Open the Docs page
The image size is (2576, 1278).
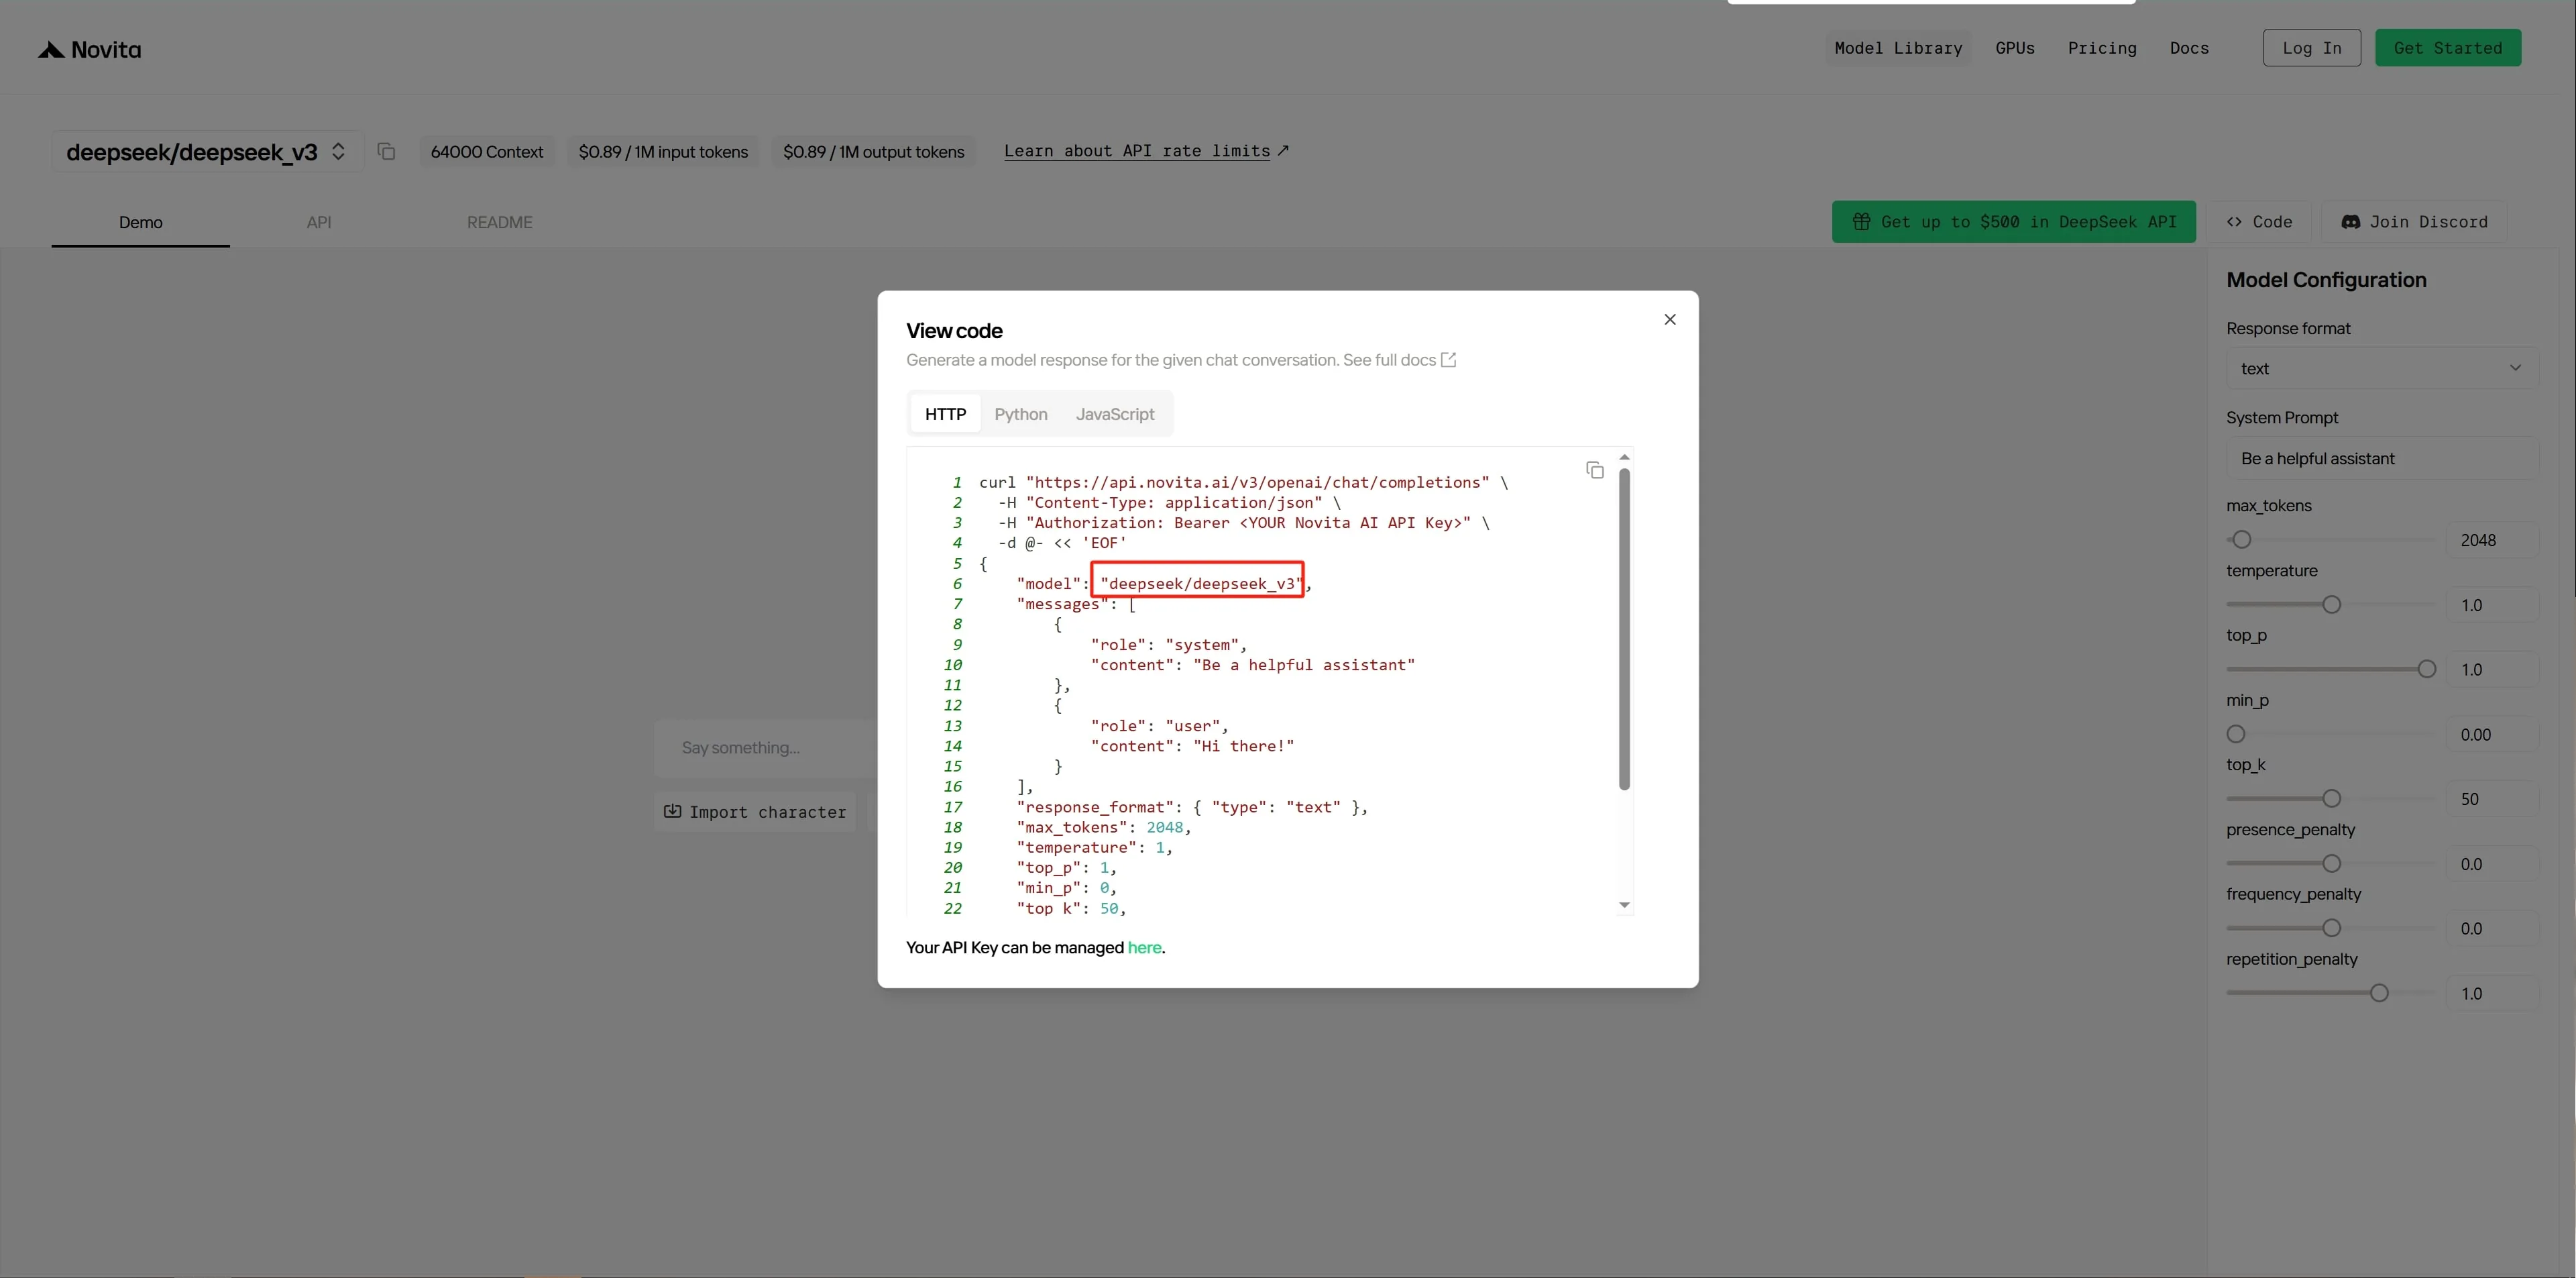point(2189,48)
